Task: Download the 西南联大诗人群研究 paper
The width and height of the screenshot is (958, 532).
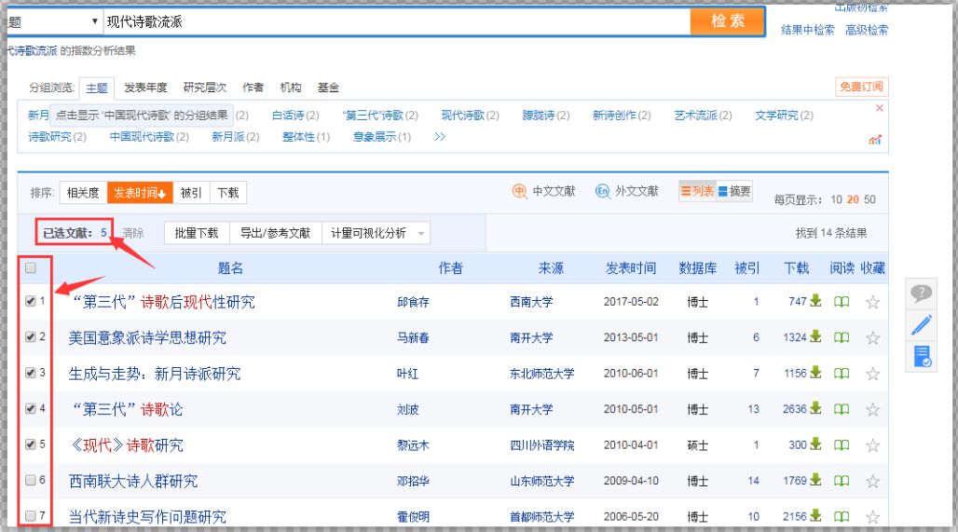Action: [x=815, y=480]
